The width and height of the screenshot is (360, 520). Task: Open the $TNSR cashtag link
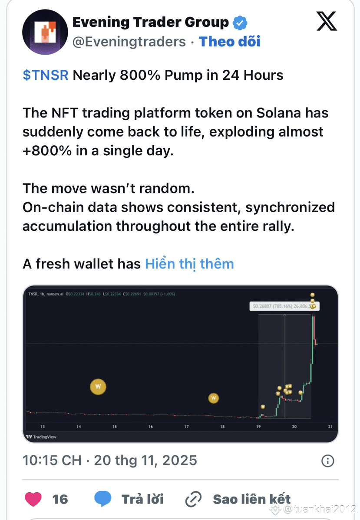[46, 75]
